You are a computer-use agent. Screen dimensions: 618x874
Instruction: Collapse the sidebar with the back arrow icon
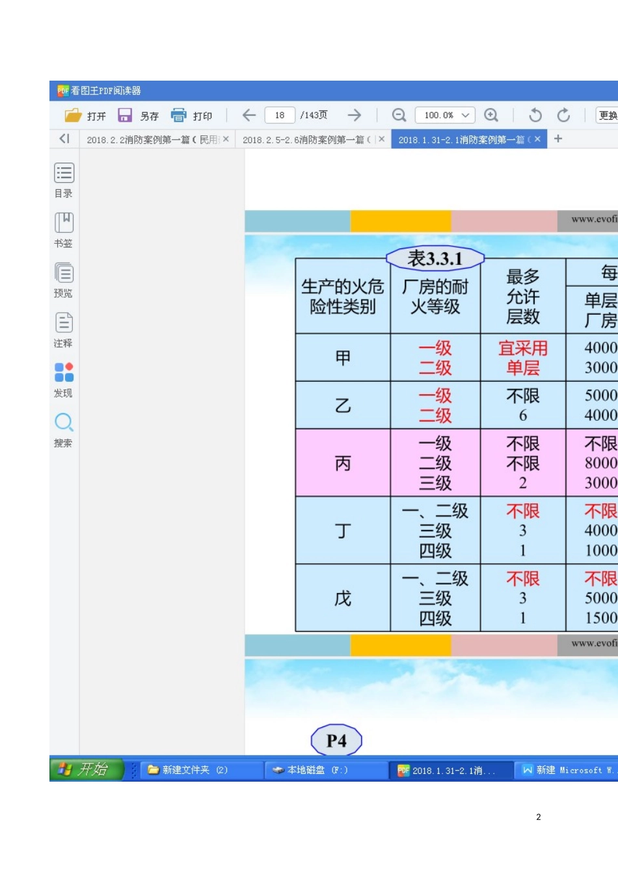64,139
